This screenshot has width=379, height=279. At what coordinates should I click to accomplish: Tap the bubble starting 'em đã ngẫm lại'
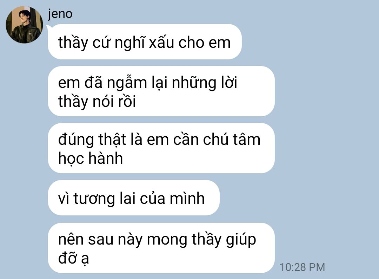coord(161,91)
